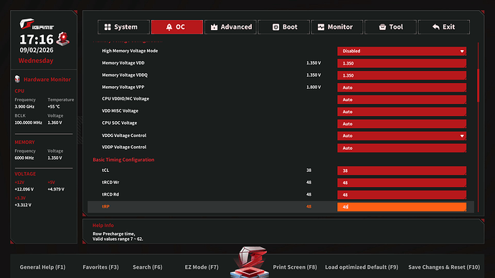The width and height of the screenshot is (495, 278).
Task: Select the tCL row label
Action: click(105, 171)
